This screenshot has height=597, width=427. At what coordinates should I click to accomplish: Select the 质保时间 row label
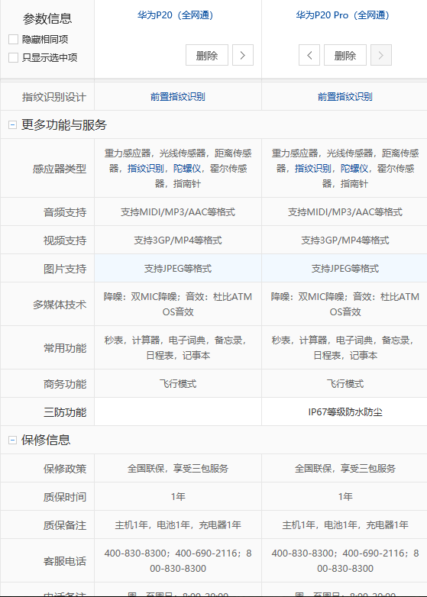click(65, 497)
